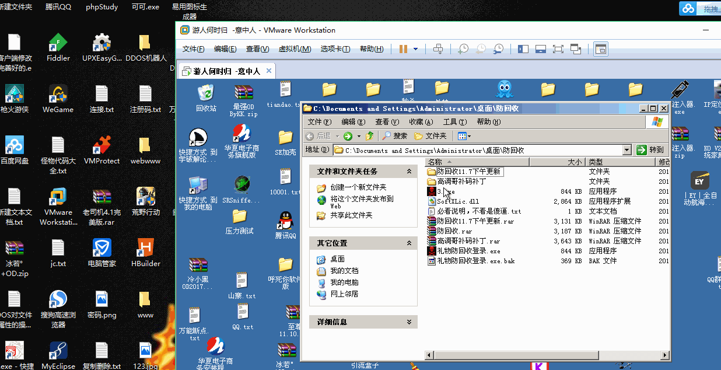Open 我的文档 link under 其它位置
The width and height of the screenshot is (721, 370).
coord(344,271)
